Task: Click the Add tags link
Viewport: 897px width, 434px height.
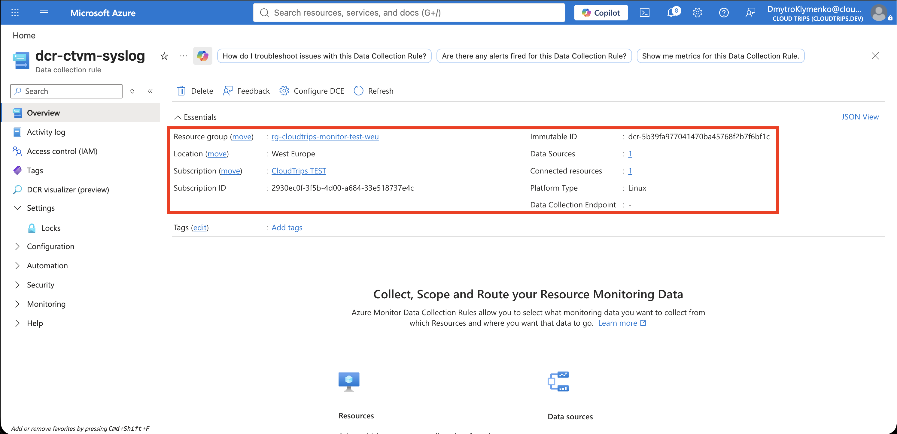Action: point(287,228)
